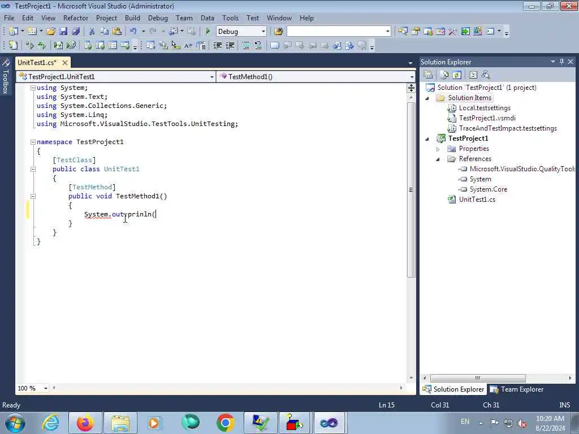
Task: Switch to the Team Explorer tab
Action: coord(517,389)
